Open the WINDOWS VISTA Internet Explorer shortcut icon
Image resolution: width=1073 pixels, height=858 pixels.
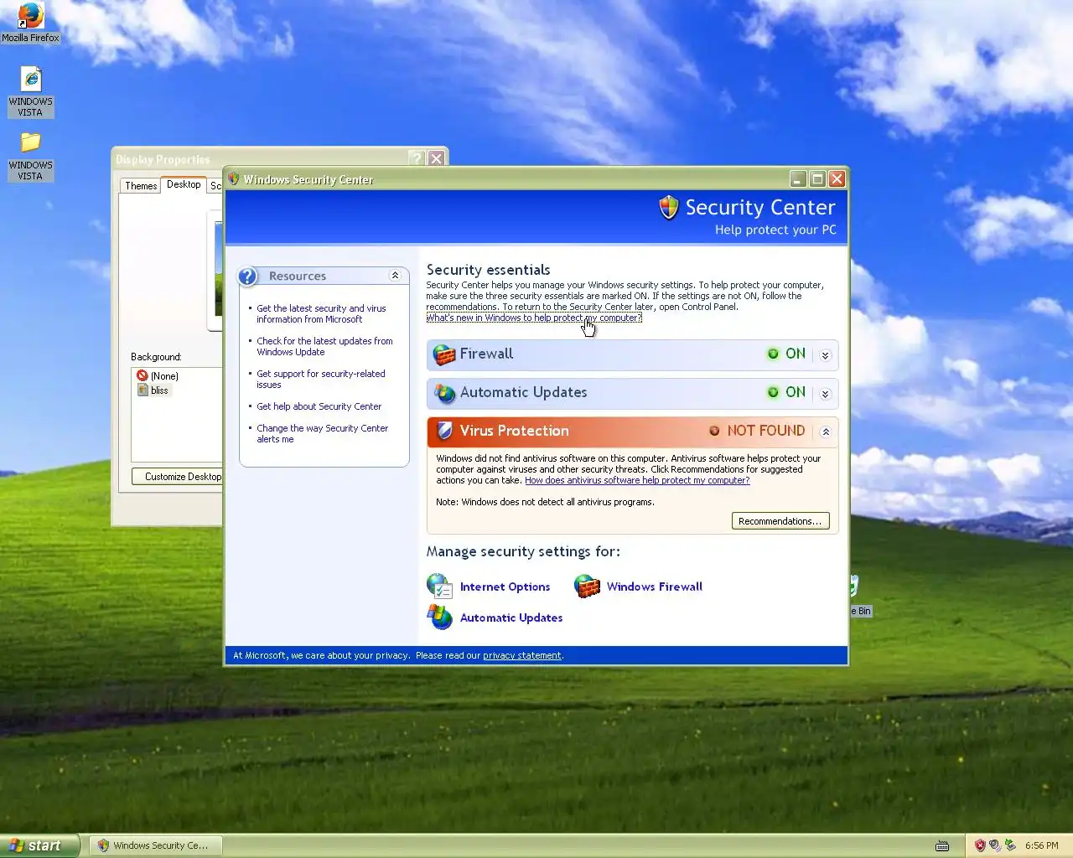[x=31, y=80]
